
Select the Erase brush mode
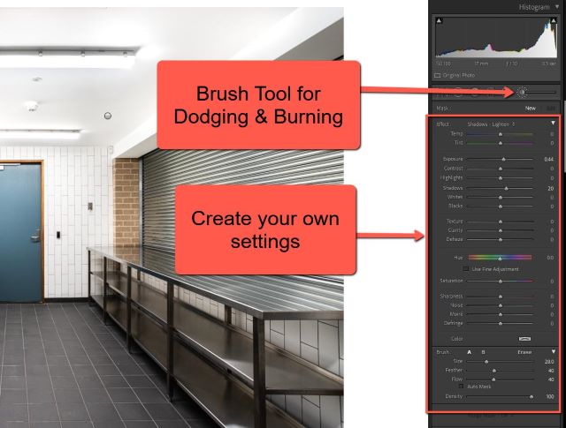coord(524,351)
